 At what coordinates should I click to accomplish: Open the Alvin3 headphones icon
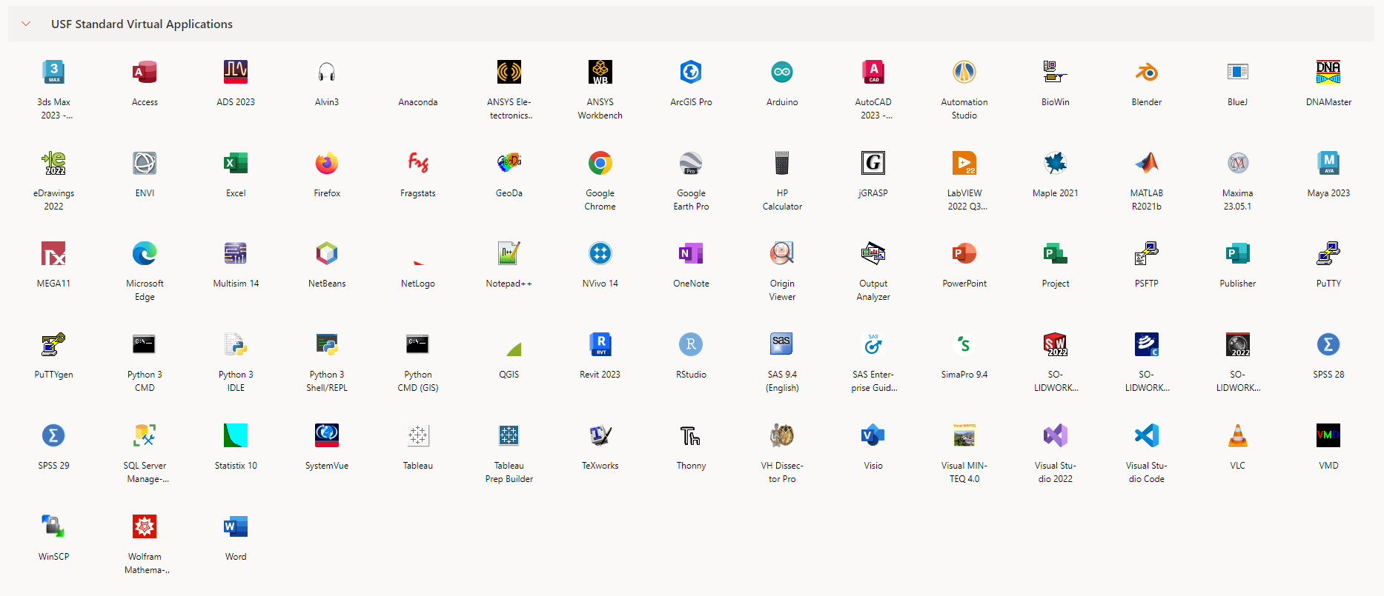pos(327,72)
